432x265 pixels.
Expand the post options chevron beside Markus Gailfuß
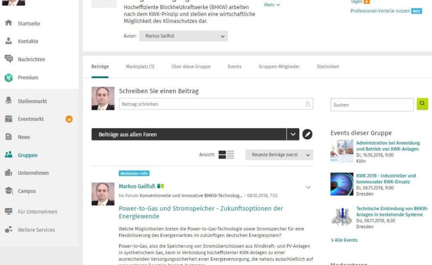click(x=308, y=187)
